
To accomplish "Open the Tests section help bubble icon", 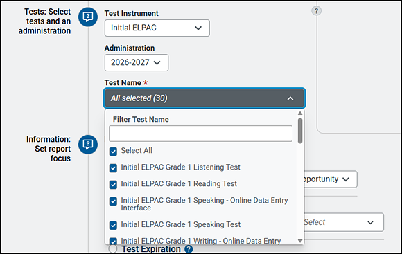I will 88,17.
